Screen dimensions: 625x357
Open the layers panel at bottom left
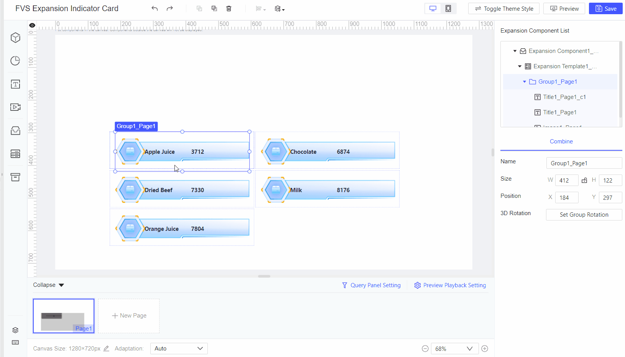pyautogui.click(x=15, y=330)
